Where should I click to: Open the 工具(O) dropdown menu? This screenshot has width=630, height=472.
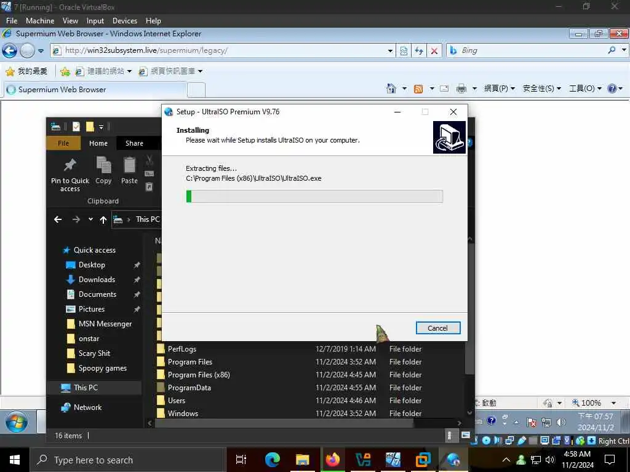pyautogui.click(x=585, y=88)
